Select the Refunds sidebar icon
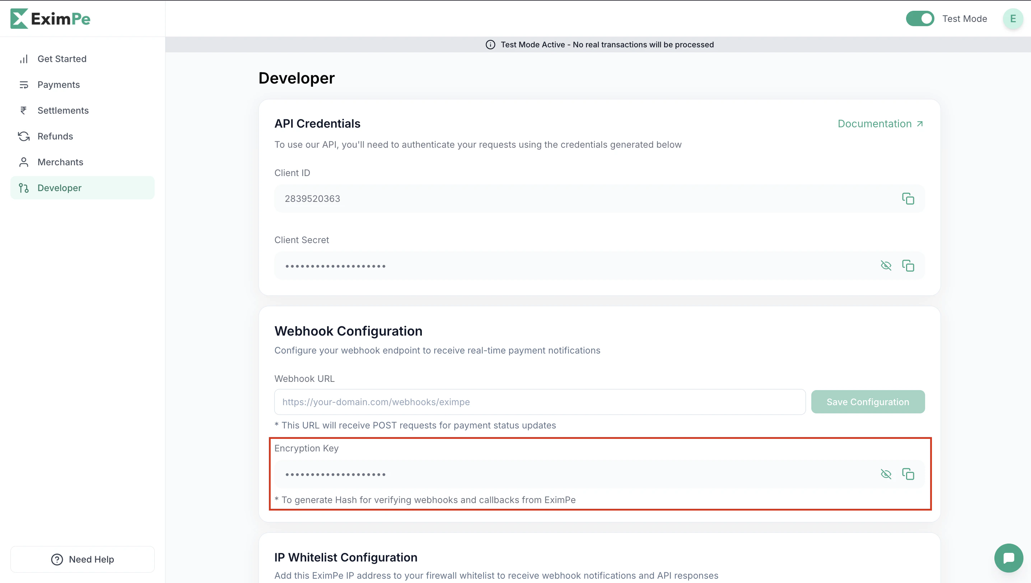 coord(24,136)
